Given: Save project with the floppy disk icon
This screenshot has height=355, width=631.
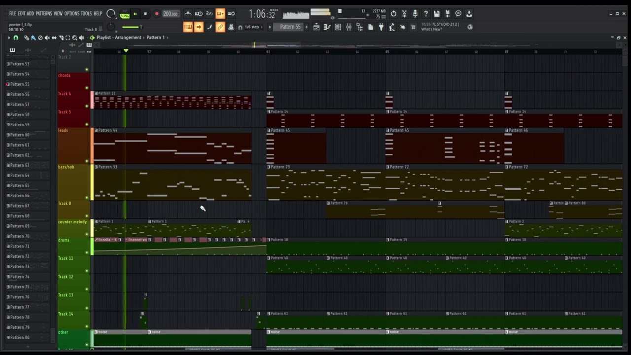Looking at the screenshot, I should tap(437, 14).
